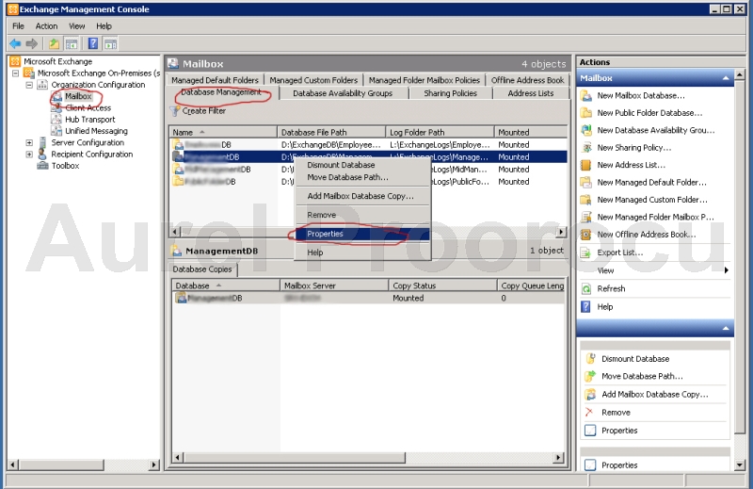Choose Dismount Database in context menu
The height and width of the screenshot is (489, 753).
(362, 165)
